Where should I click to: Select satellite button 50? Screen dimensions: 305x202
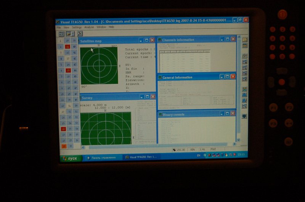click(76, 106)
